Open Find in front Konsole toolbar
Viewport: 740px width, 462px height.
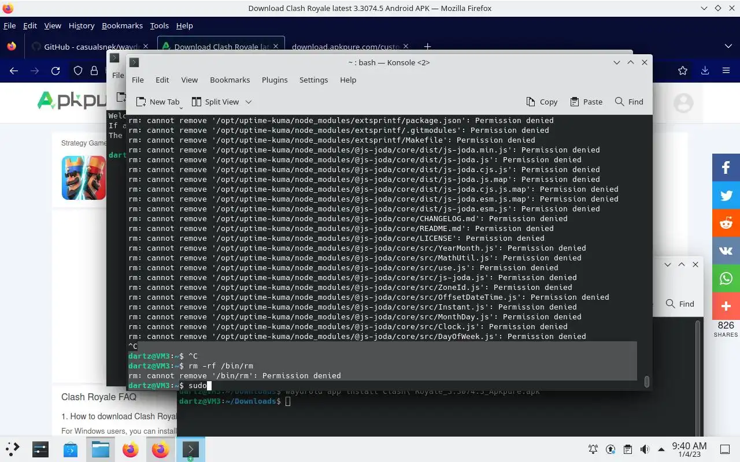pos(629,102)
